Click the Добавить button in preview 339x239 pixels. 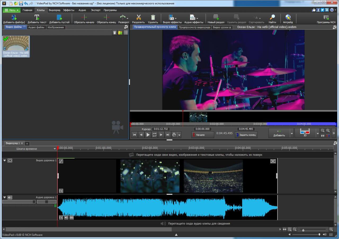[x=279, y=133]
